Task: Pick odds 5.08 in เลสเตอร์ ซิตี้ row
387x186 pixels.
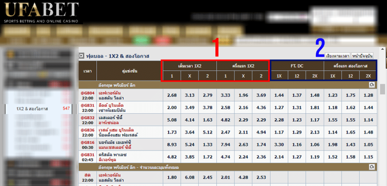Action: (x=172, y=120)
